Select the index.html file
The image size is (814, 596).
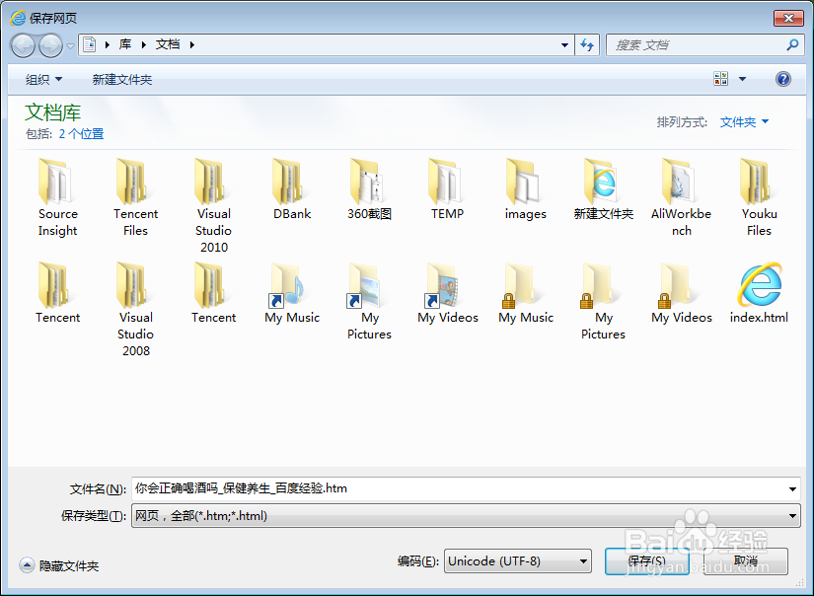(x=759, y=293)
